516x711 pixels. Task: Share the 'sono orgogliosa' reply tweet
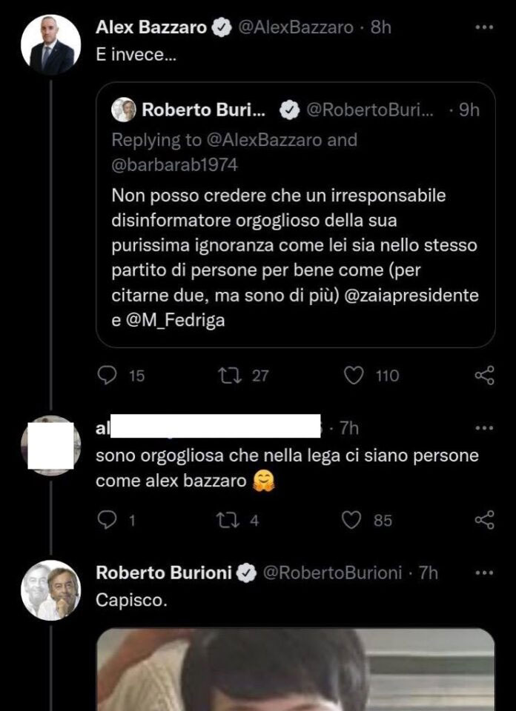coord(484,521)
